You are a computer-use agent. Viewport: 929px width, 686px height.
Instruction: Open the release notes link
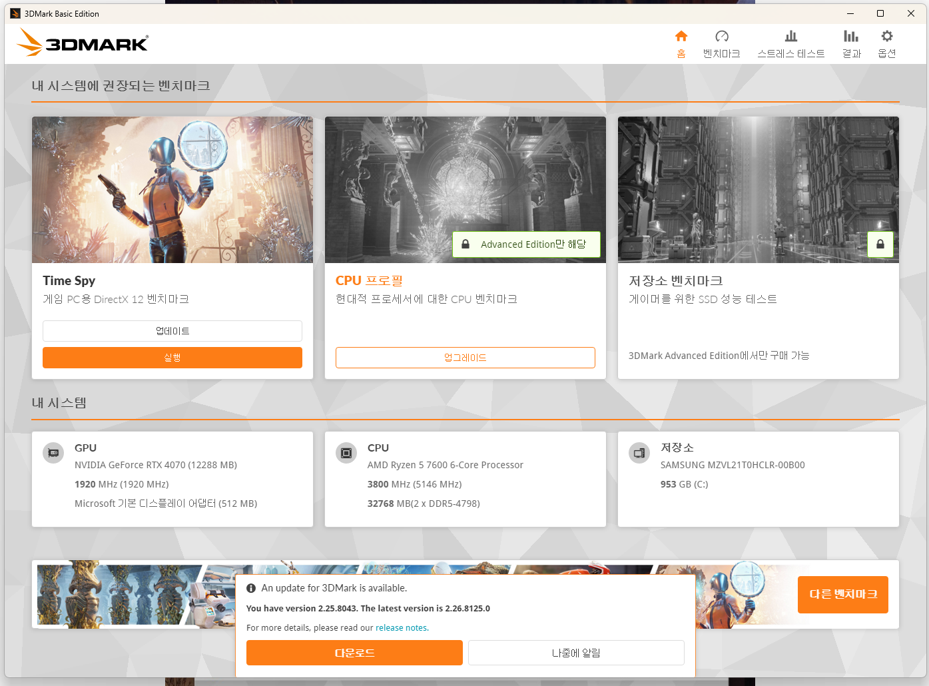click(402, 628)
